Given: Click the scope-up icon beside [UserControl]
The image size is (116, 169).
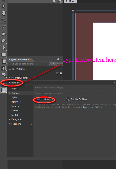Looking at the screenshot, I should click(x=10, y=69).
